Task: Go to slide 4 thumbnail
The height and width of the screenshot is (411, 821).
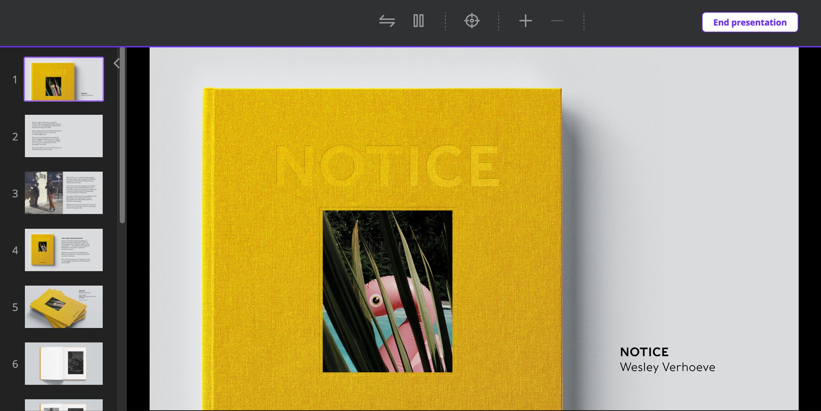Action: 64,250
